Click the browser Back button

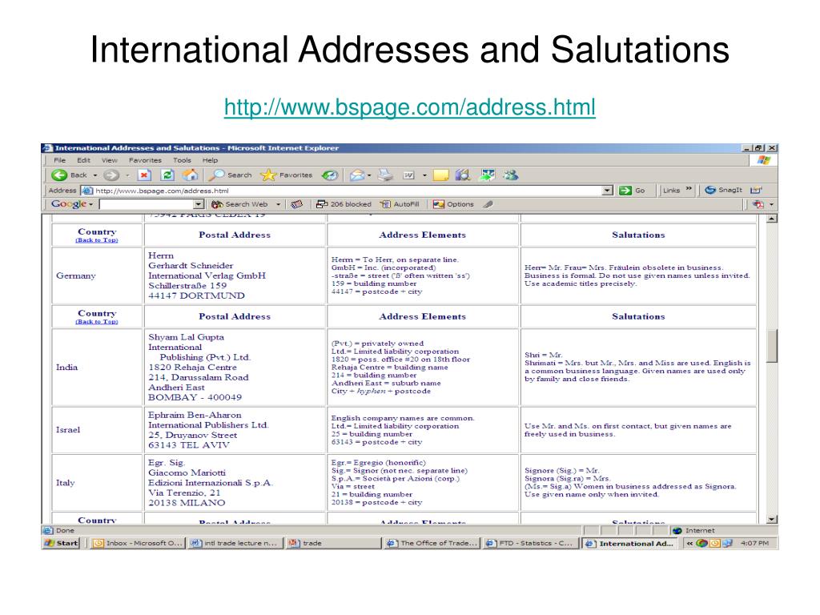coord(70,175)
